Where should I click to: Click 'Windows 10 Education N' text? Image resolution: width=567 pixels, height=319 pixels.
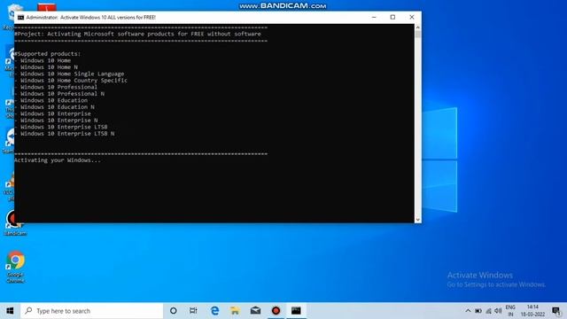pos(57,107)
